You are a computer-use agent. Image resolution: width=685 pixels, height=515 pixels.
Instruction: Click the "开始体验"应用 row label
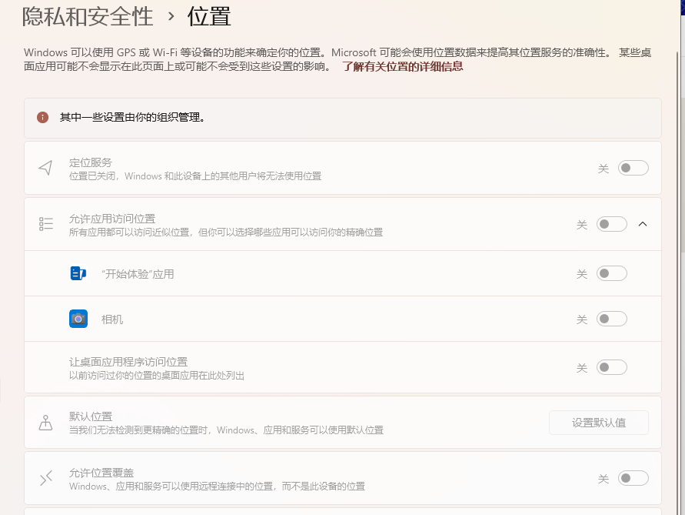pos(138,274)
